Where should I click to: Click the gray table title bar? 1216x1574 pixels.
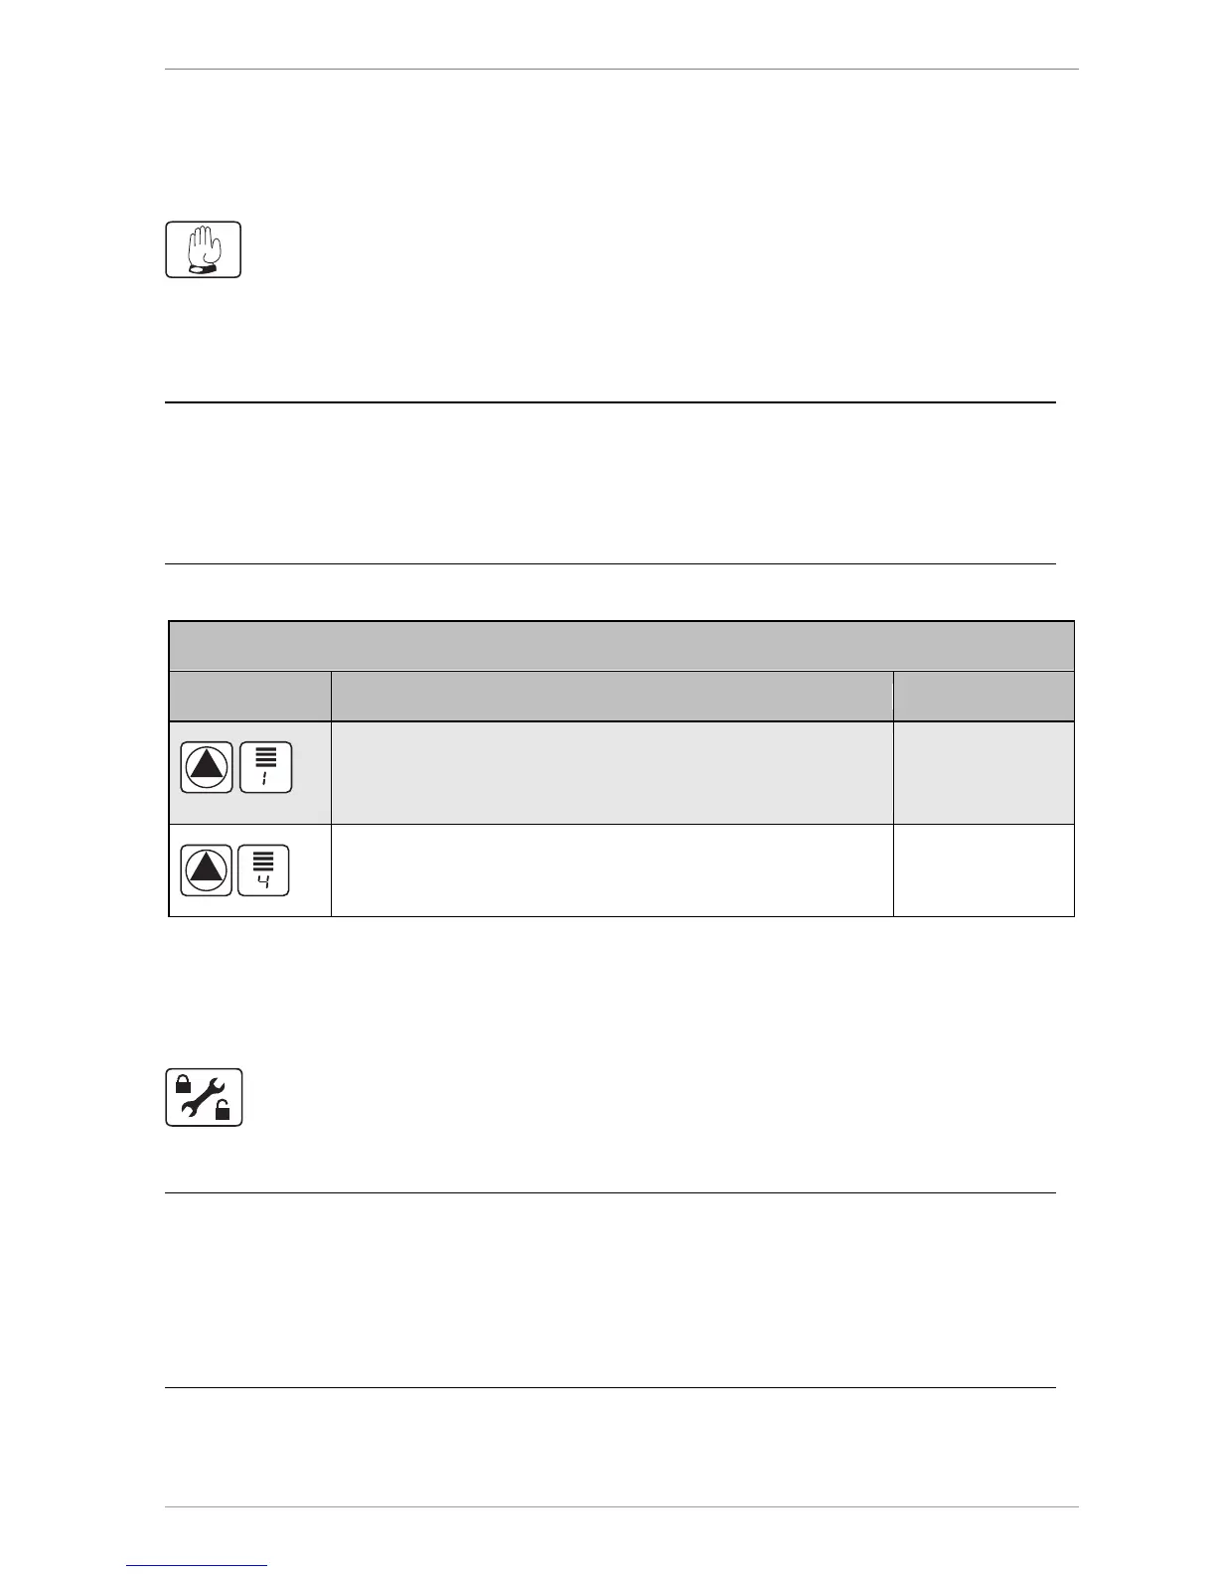pyautogui.click(x=621, y=646)
